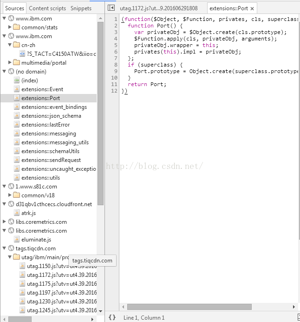This screenshot has width=300, height=322.
Task: Click the common/v18 folder icon
Action: pos(17,195)
